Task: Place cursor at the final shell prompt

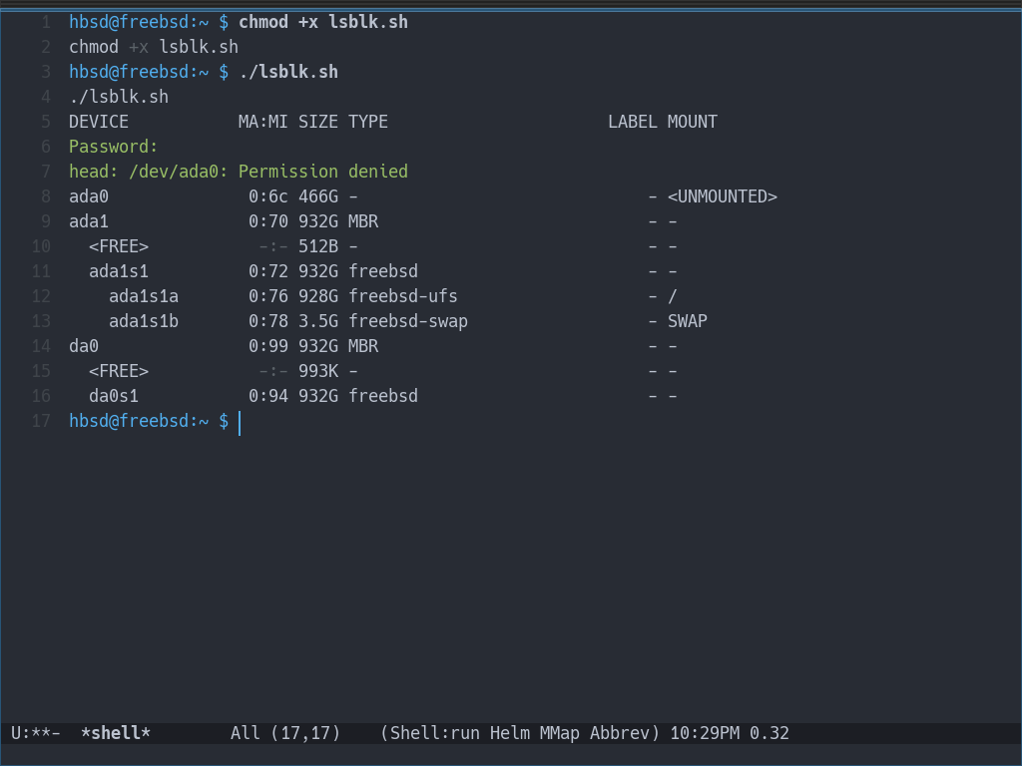Action: click(240, 422)
